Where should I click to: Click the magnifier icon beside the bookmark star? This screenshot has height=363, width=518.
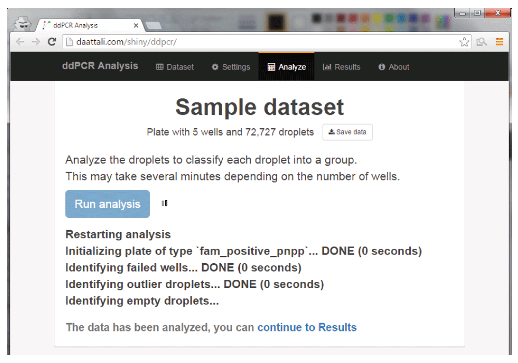pos(482,42)
